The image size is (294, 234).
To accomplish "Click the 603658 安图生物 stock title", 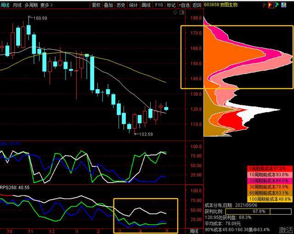I will pos(220,5).
